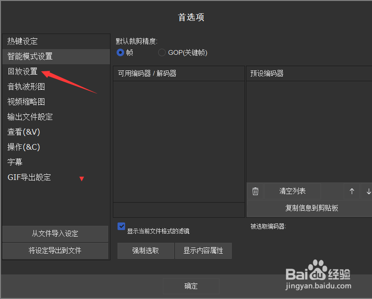Select the GOP(关键帧) radio option
The image size is (372, 299).
[x=162, y=52]
